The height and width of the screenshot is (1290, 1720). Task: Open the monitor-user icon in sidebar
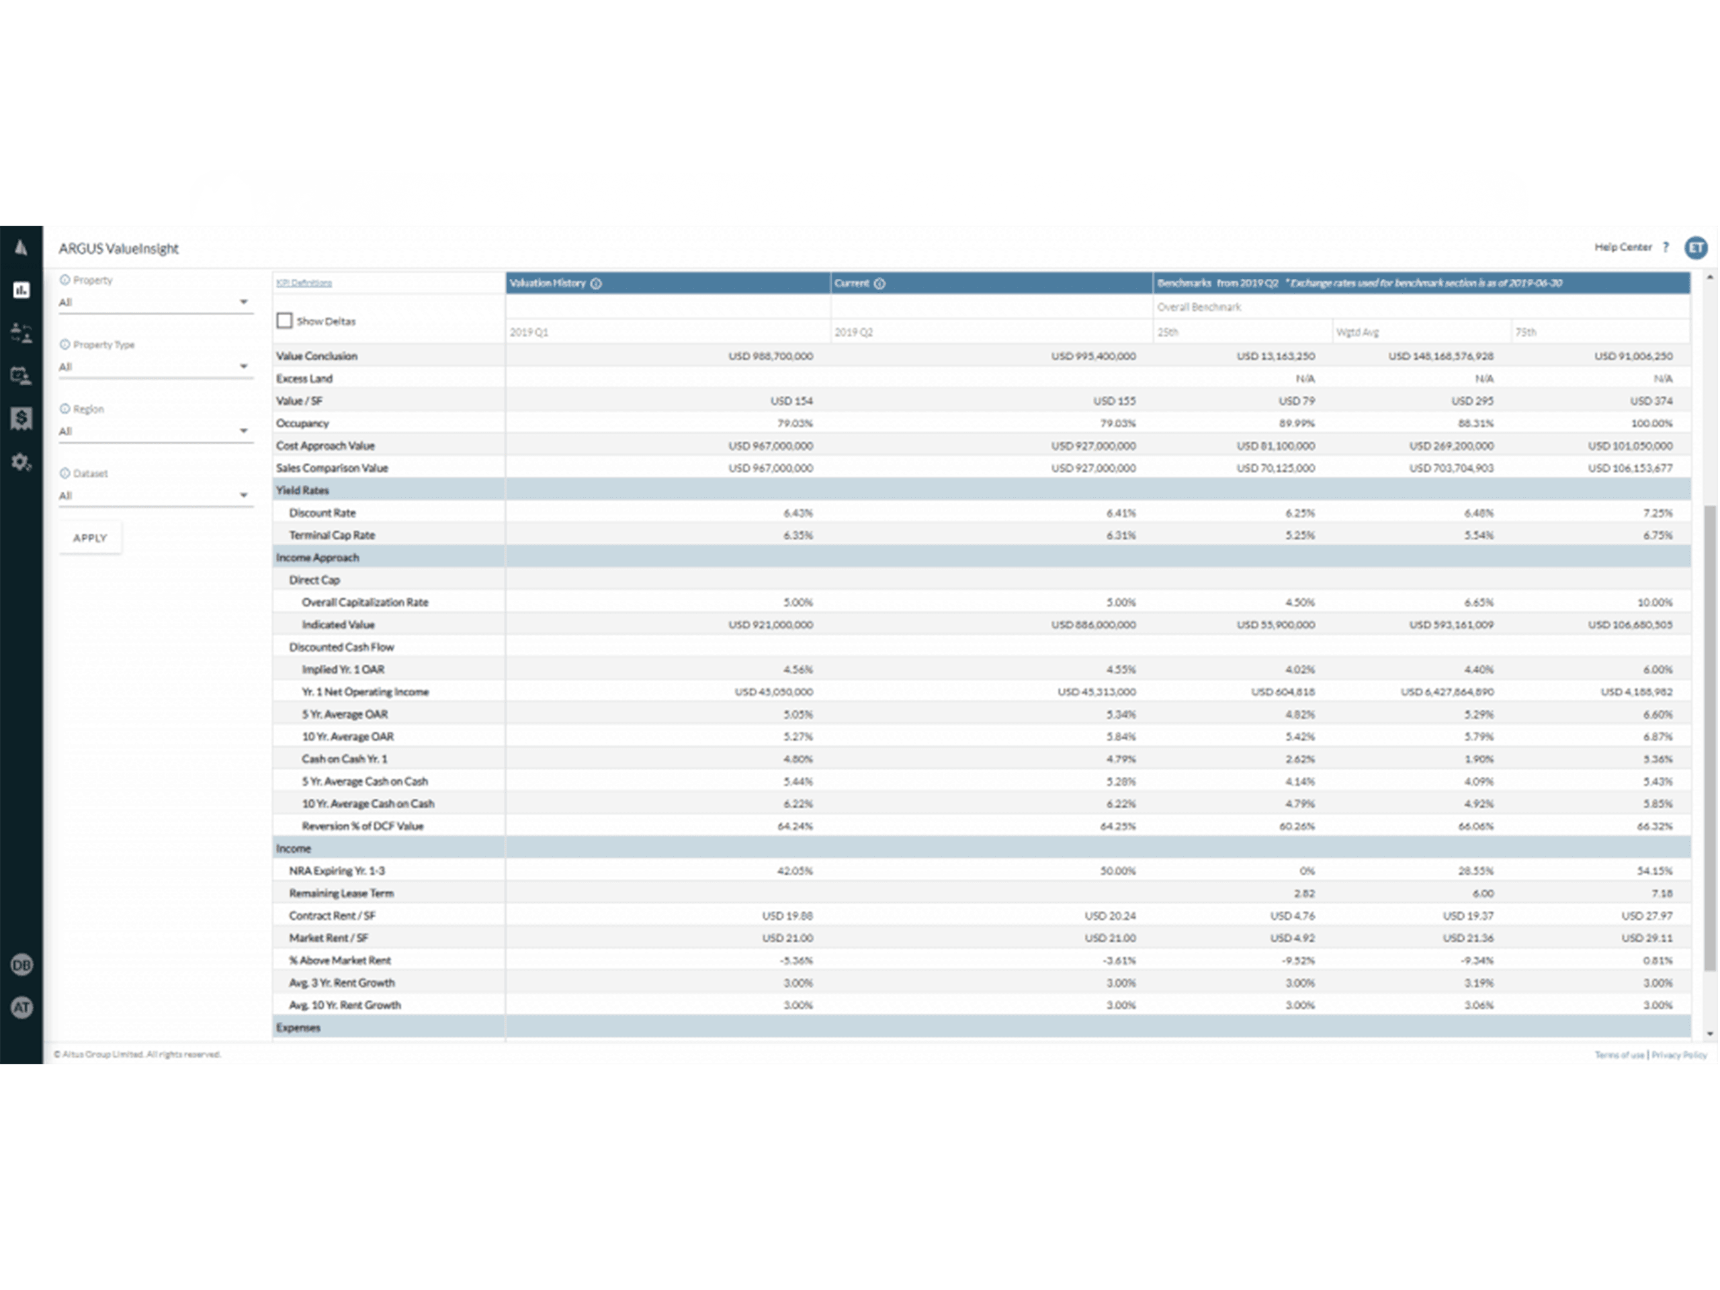pos(21,376)
